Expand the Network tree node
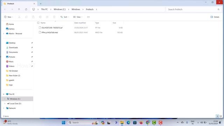The height and width of the screenshot is (126, 224). click(3, 108)
